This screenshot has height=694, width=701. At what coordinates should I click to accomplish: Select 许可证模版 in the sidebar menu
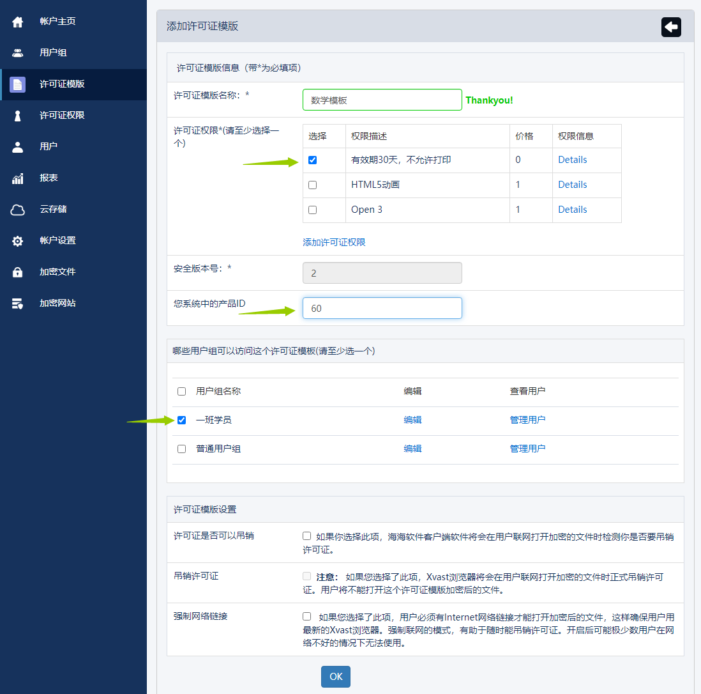pyautogui.click(x=62, y=84)
